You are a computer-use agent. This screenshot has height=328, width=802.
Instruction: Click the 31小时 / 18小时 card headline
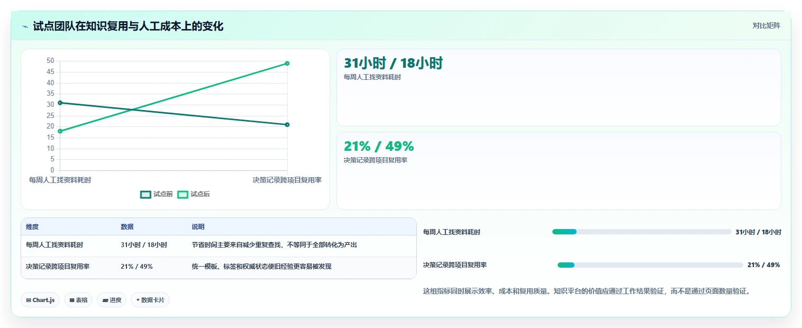pyautogui.click(x=393, y=63)
